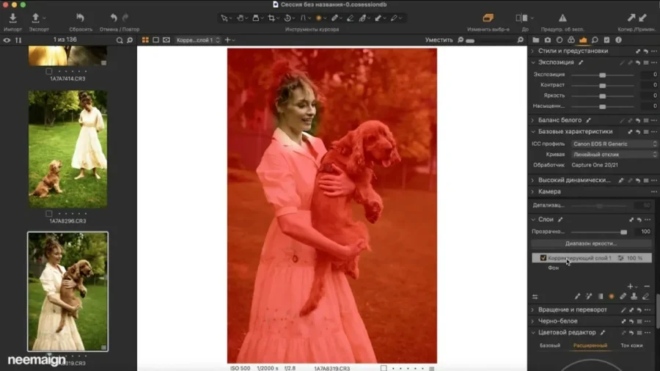Select the rotate straighten tool
Screen dimensions: 660x371
click(287, 18)
